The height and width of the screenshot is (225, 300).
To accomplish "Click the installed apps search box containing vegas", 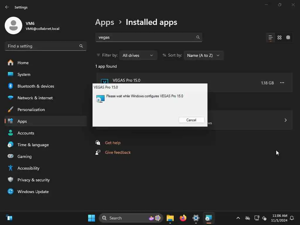I will tap(149, 37).
